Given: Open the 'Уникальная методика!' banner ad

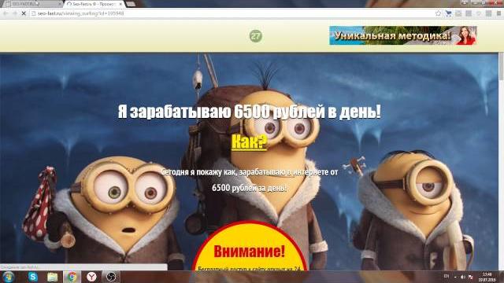Looking at the screenshot, I should (403, 35).
